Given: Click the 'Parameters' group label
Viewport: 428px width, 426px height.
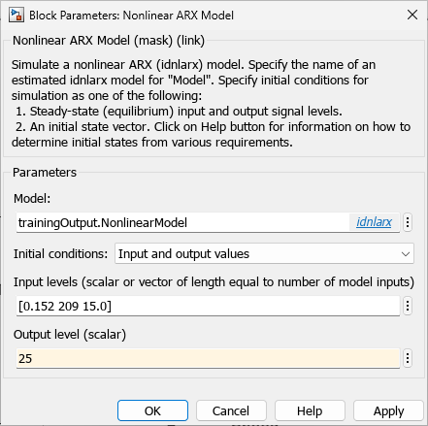Looking at the screenshot, I should [45, 173].
